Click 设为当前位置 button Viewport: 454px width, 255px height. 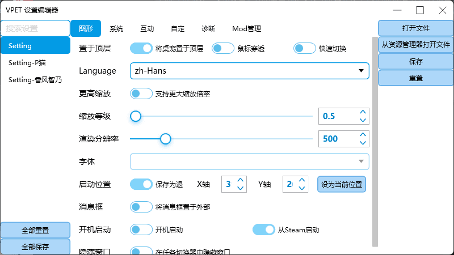coord(342,184)
